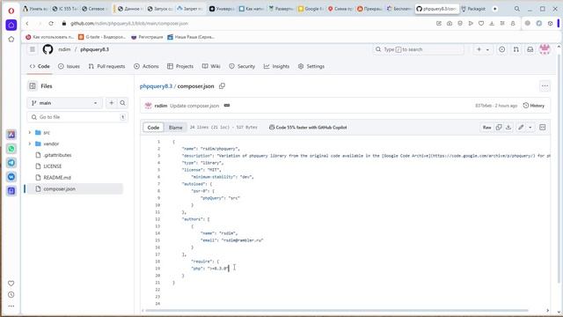Open the main branch selector dropdown
This screenshot has height=317, width=563.
pos(64,103)
